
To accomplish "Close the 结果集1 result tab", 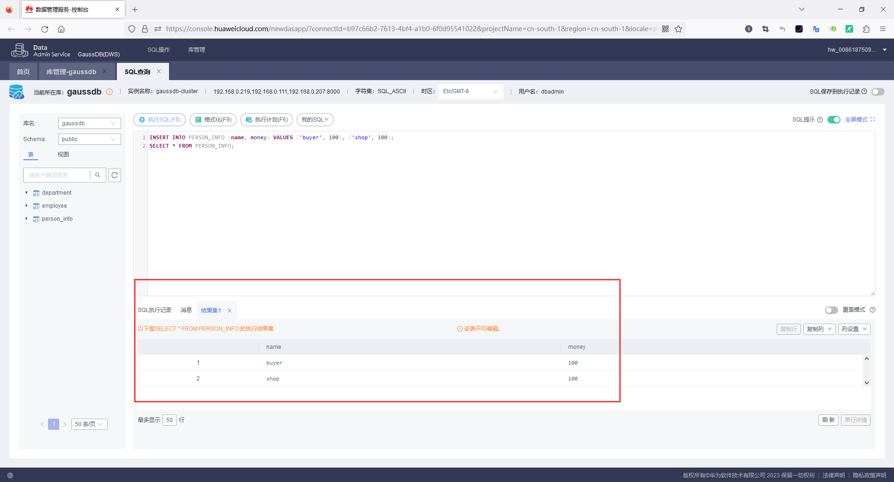I will [230, 311].
